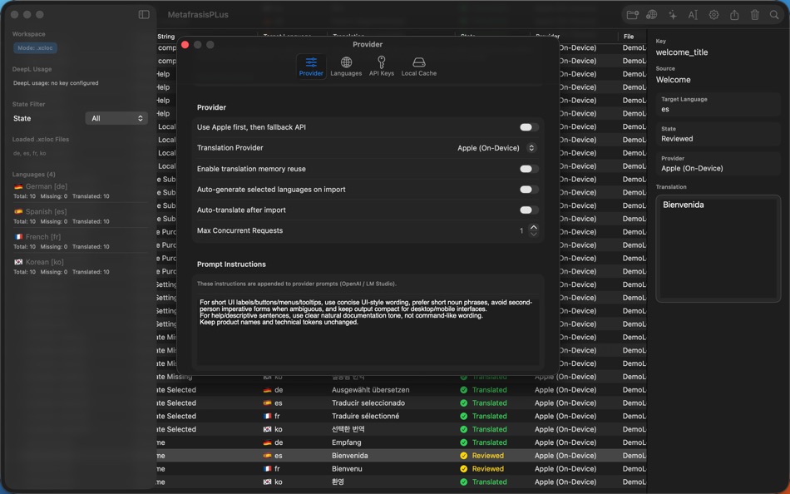The height and width of the screenshot is (494, 790).
Task: Click the Translation field containing Bienvenida
Action: point(718,249)
